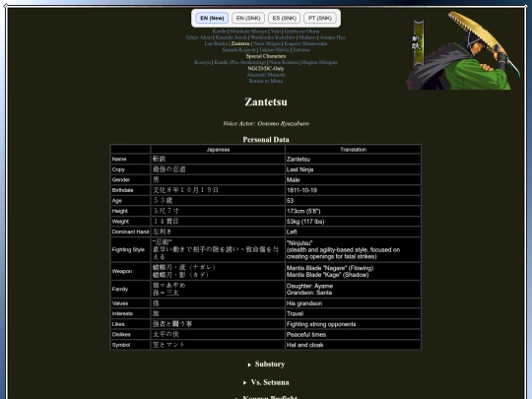Click the 53kg (117 lbs) weight value
The height and width of the screenshot is (399, 532).
click(354, 222)
